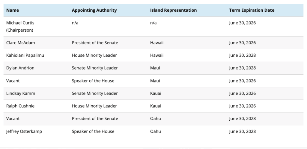Select House Minority Leader in Ralph Cushnie row
Screen dimensions: 307x149
click(94, 106)
